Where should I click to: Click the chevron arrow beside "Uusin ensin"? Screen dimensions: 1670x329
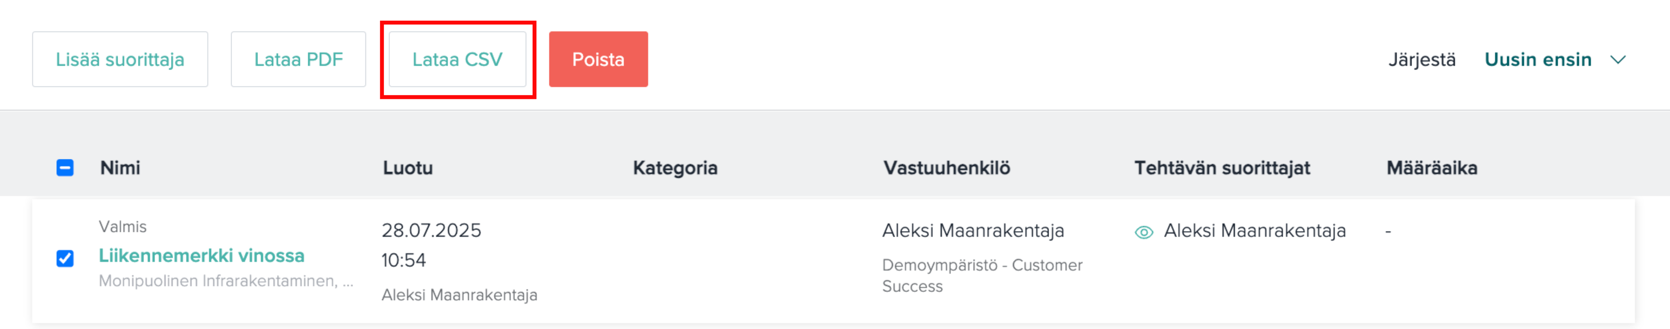click(1618, 60)
